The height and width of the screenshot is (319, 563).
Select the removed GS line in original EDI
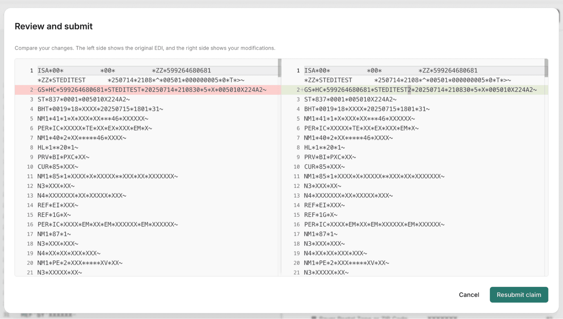point(152,90)
